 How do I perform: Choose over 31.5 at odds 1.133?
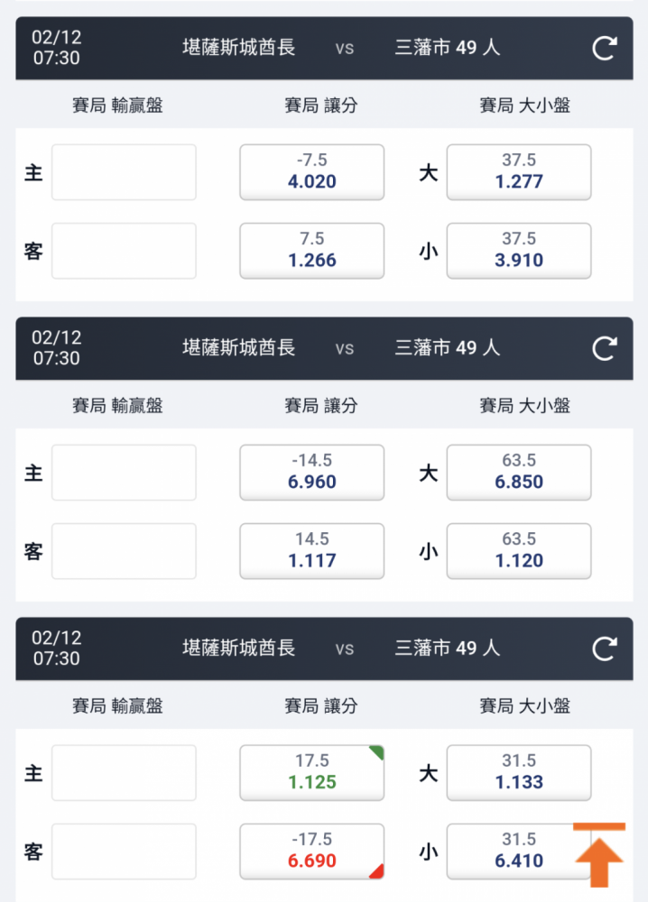[519, 773]
